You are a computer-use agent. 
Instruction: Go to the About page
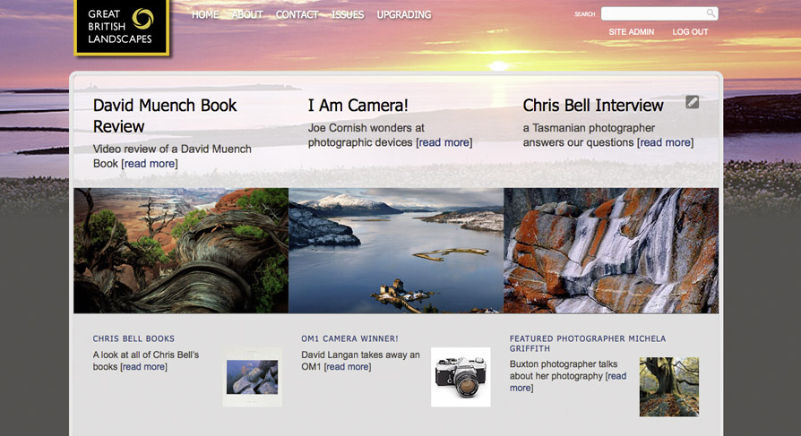(247, 15)
